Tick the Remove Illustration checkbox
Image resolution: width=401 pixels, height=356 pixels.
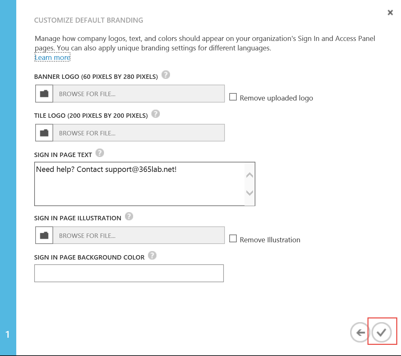point(233,239)
